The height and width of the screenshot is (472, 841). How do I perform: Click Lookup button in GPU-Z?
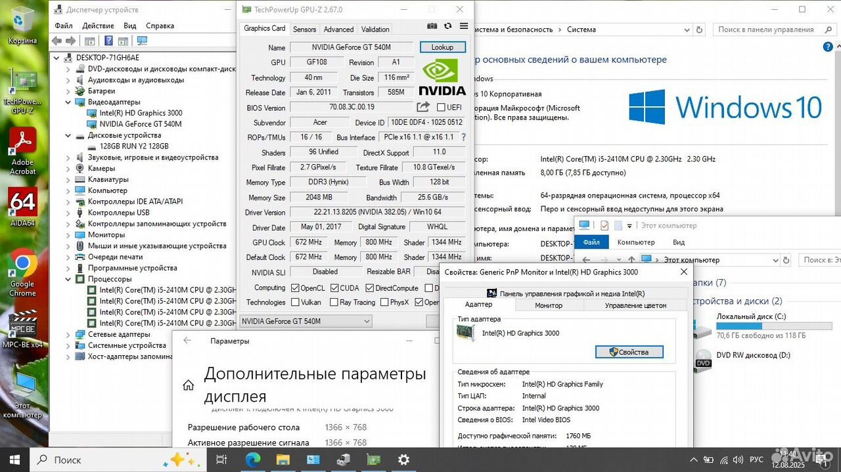(442, 47)
